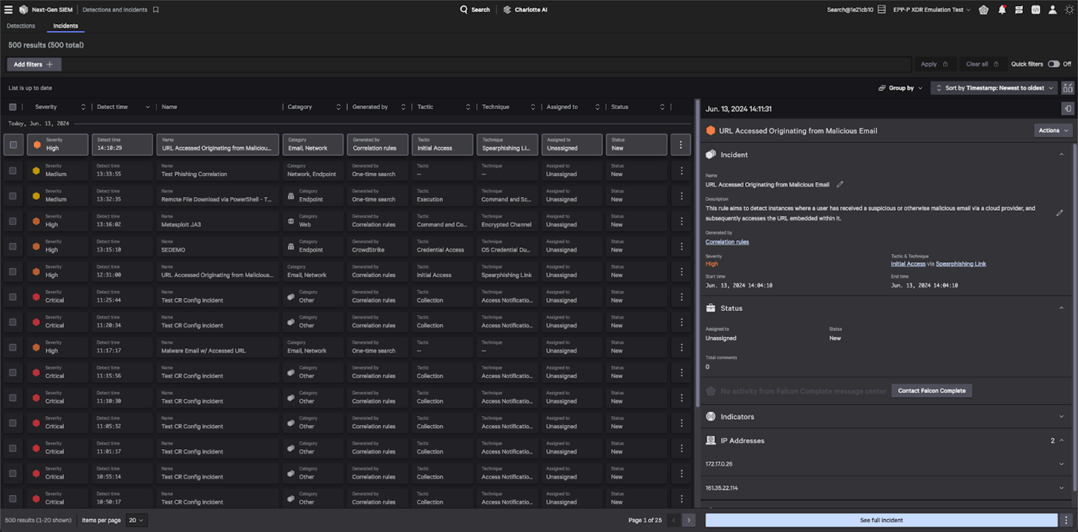
Task: Click the empty filter query field
Action: click(x=486, y=65)
